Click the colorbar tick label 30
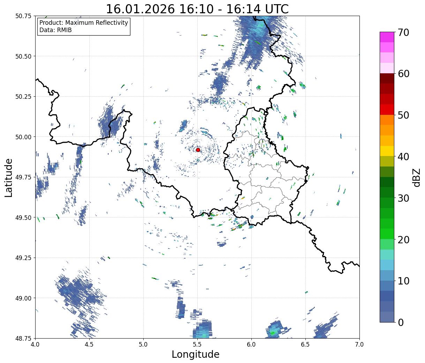 (403, 198)
